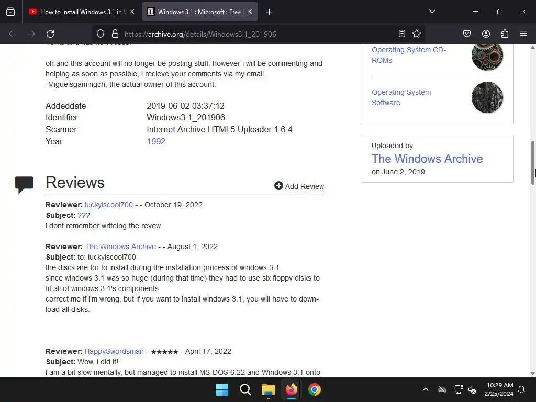Open Operating System CD-ROMs collection link
This screenshot has height=402, width=536.
coord(409,54)
